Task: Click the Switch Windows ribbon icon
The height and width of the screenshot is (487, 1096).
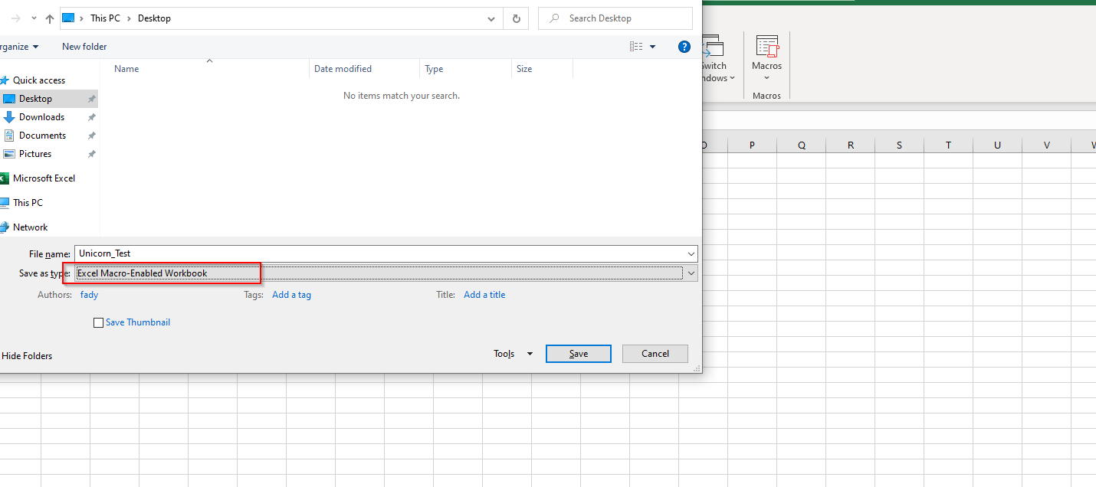Action: tap(714, 48)
